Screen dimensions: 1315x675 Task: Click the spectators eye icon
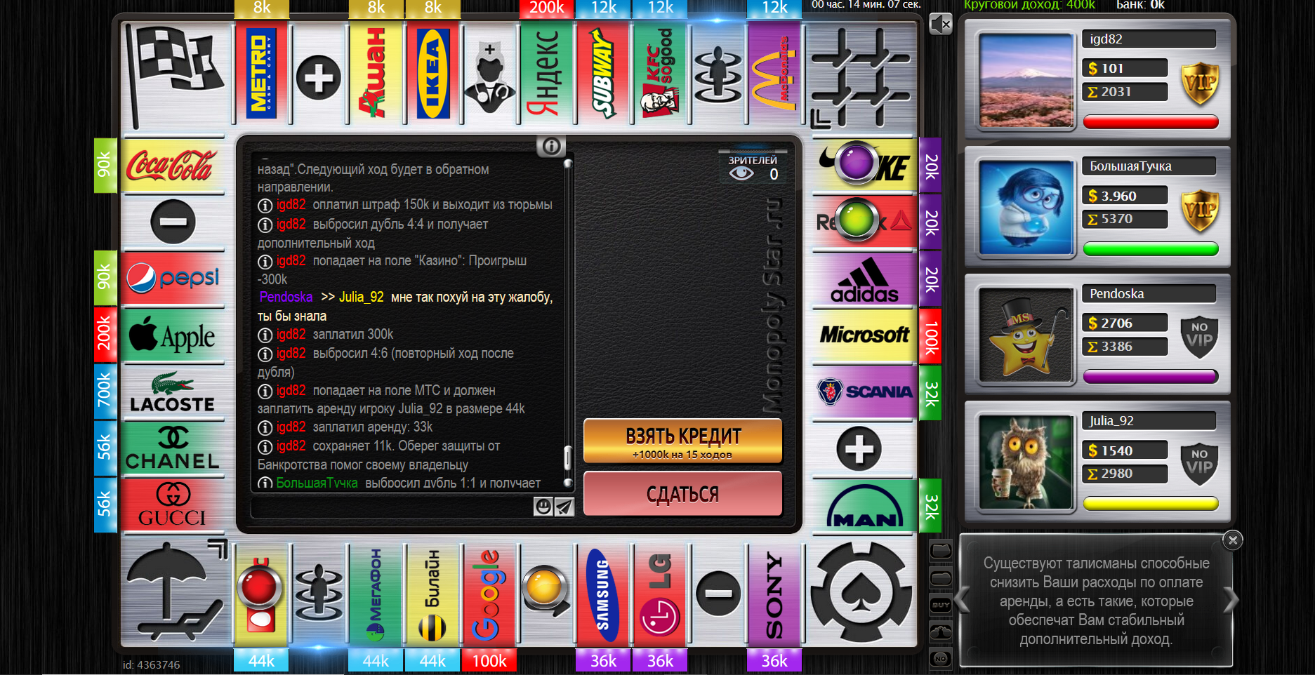pos(741,173)
